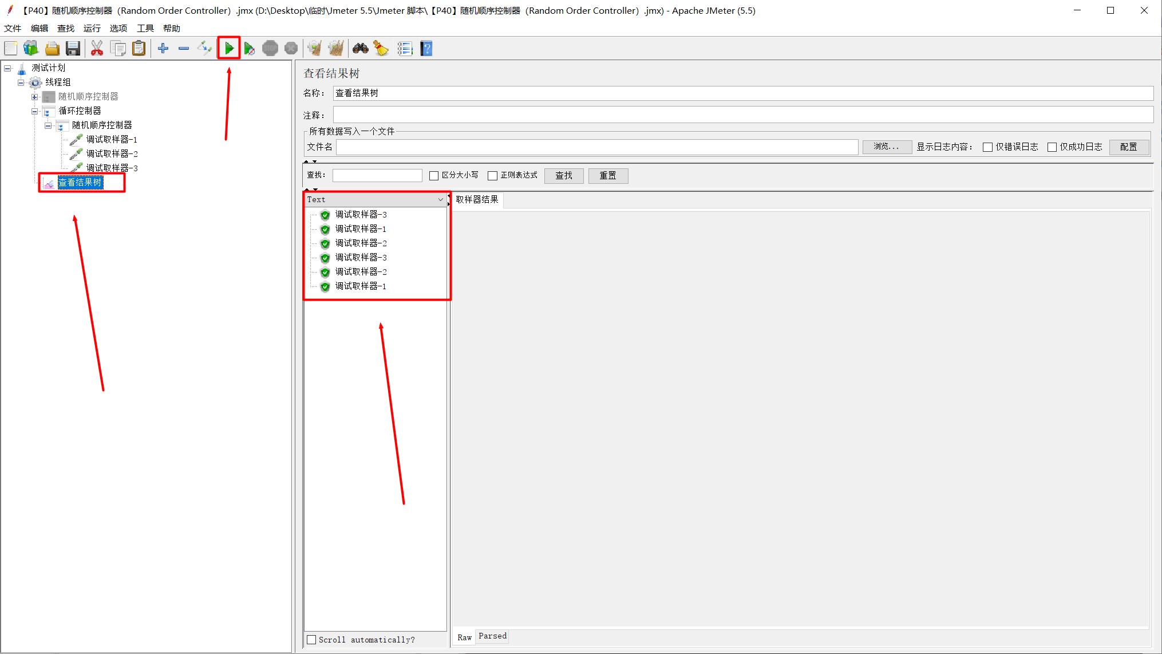
Task: Collapse the enabled 随机顺序控制器 under 循环控制器
Action: click(x=49, y=125)
